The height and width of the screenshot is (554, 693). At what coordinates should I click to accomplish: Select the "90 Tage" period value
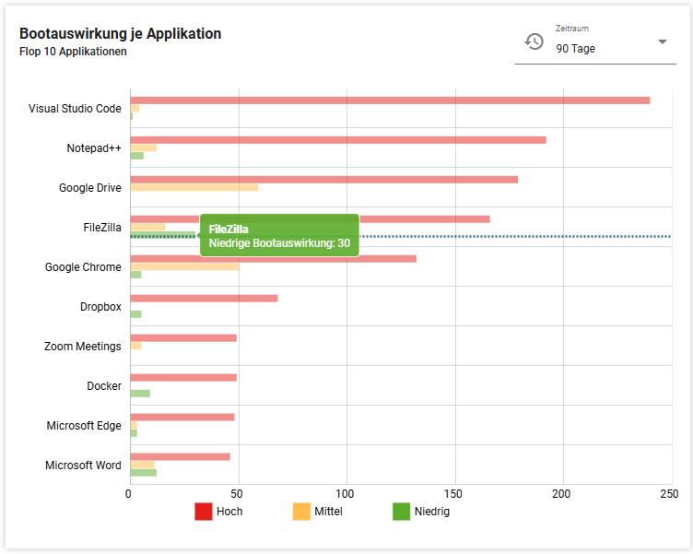[576, 49]
